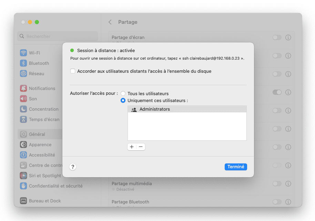Open Confidentialité et sécurité section
Image resolution: width=315 pixels, height=221 pixels.
pos(55,186)
